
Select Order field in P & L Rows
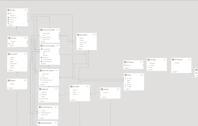pos(151,68)
